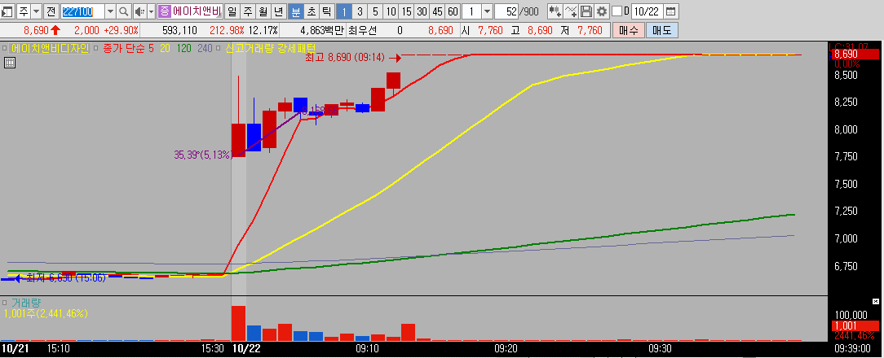Click the purple 증 badge icon
Image resolution: width=884 pixels, height=358 pixels.
click(164, 11)
